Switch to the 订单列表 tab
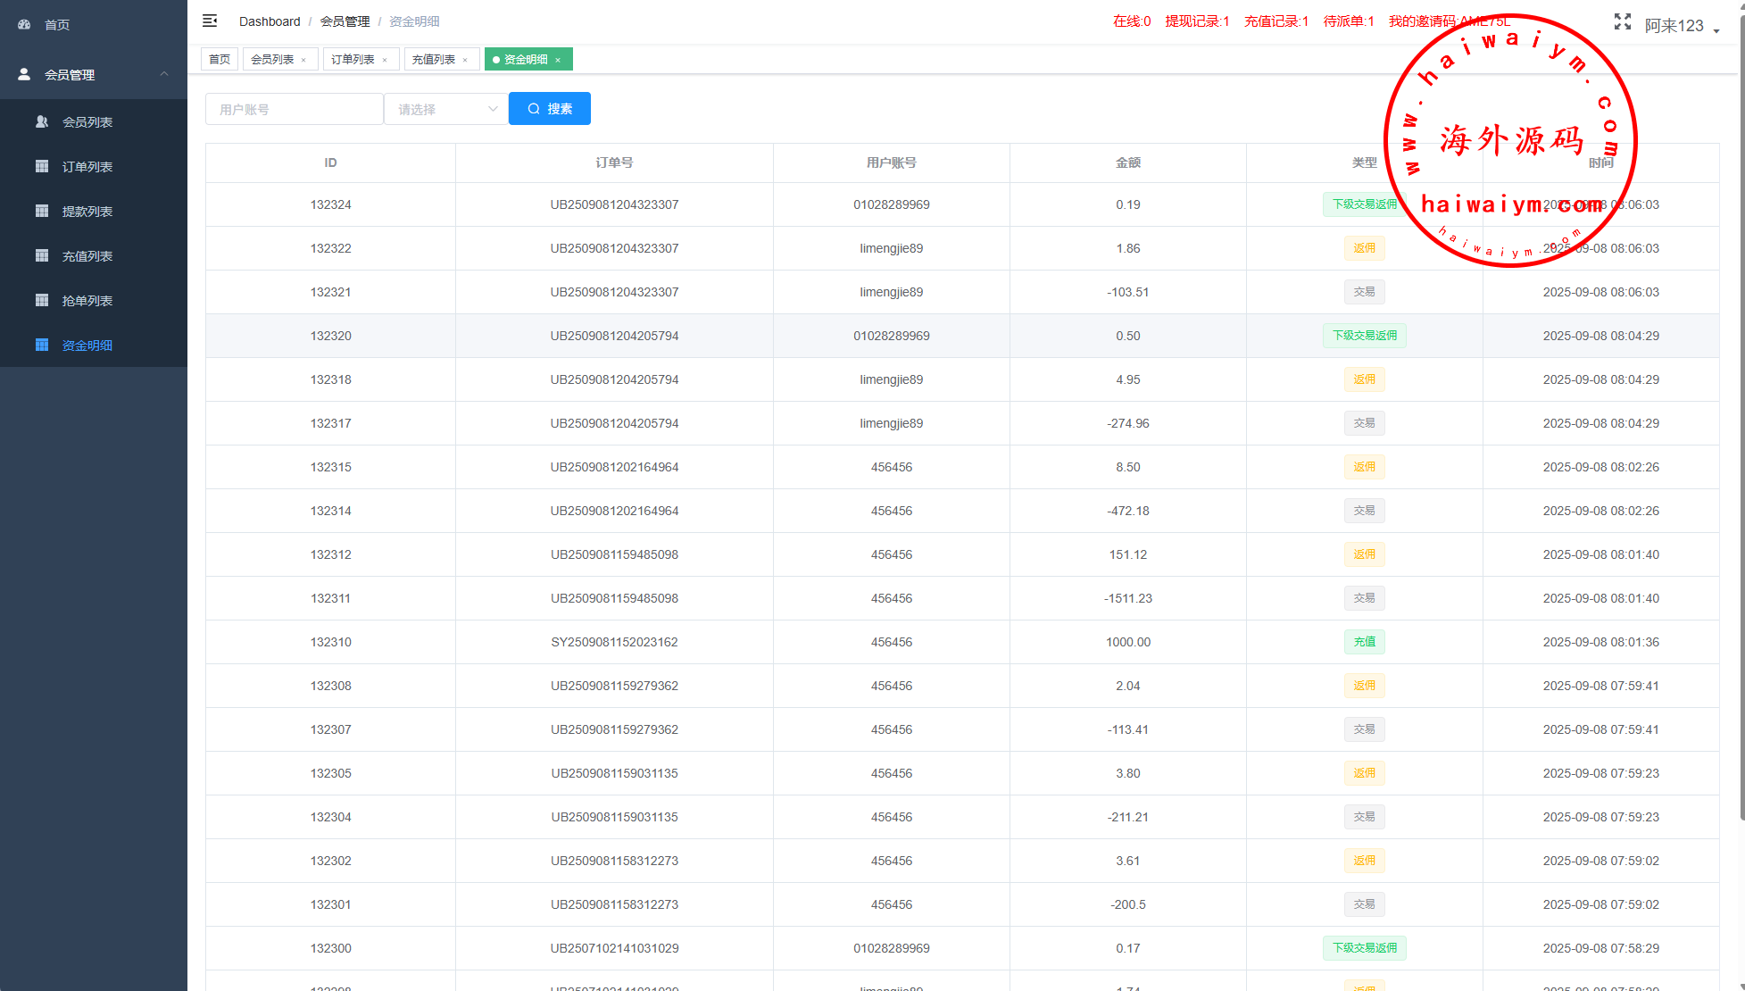 (x=353, y=60)
